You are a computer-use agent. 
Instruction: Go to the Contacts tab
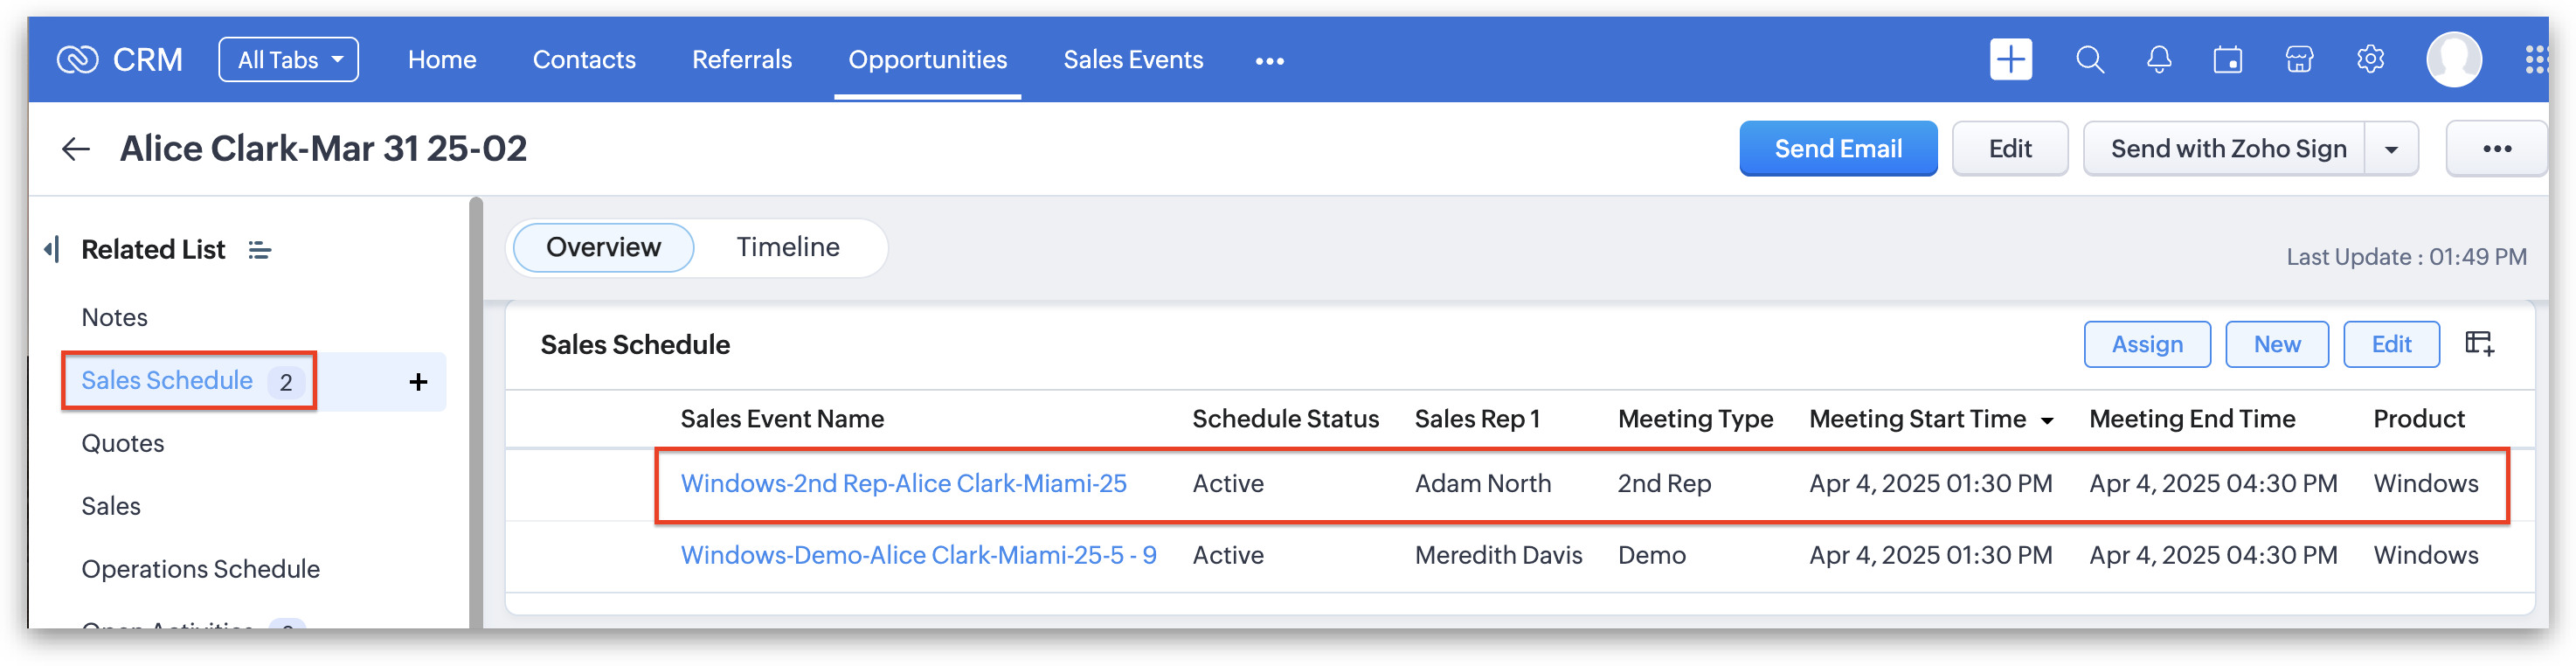click(x=584, y=60)
